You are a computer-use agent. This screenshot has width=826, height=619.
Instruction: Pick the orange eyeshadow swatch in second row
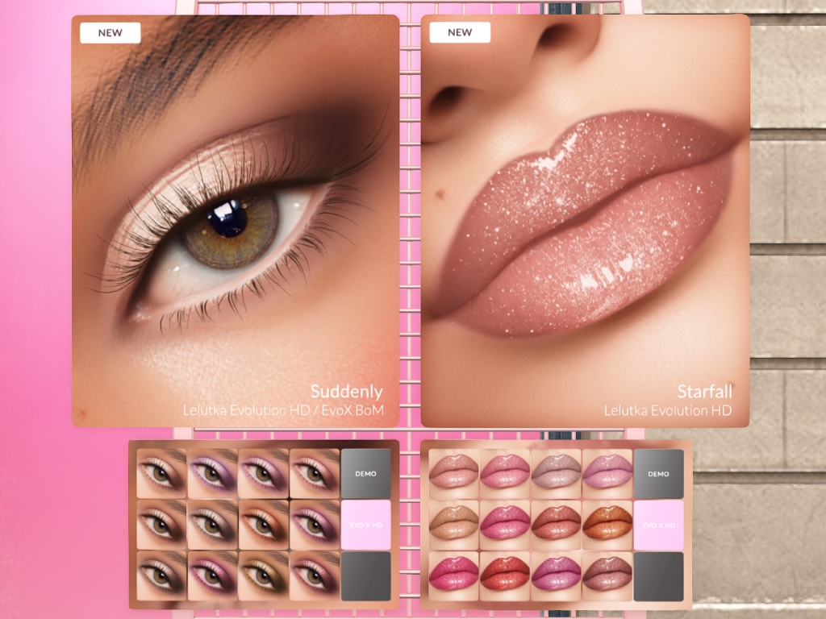tap(264, 525)
